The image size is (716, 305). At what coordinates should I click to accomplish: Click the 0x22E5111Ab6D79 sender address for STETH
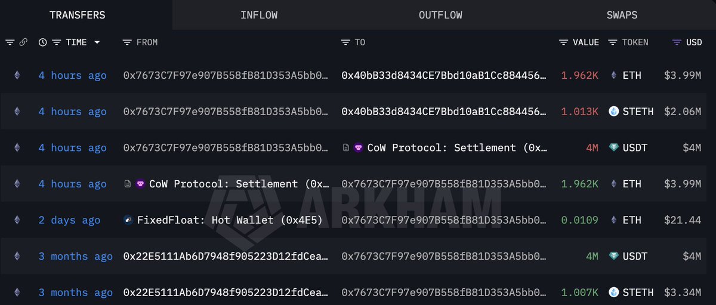point(226,292)
